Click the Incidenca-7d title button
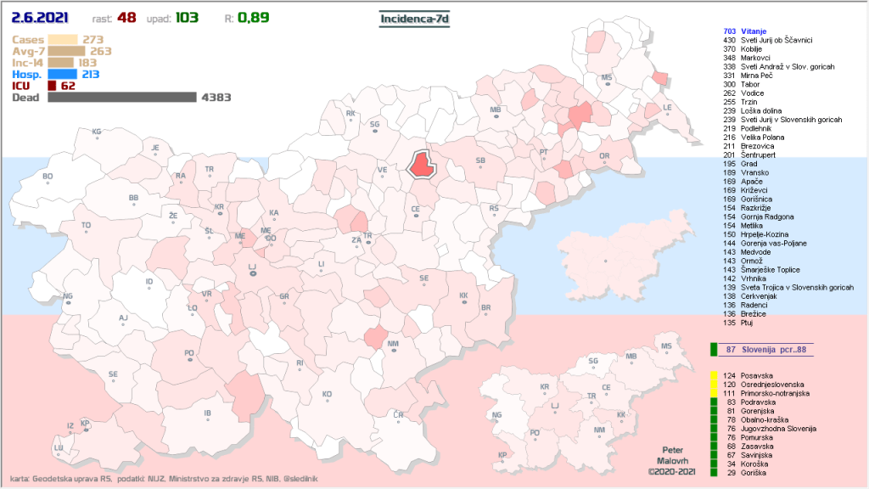The image size is (869, 489). click(413, 18)
